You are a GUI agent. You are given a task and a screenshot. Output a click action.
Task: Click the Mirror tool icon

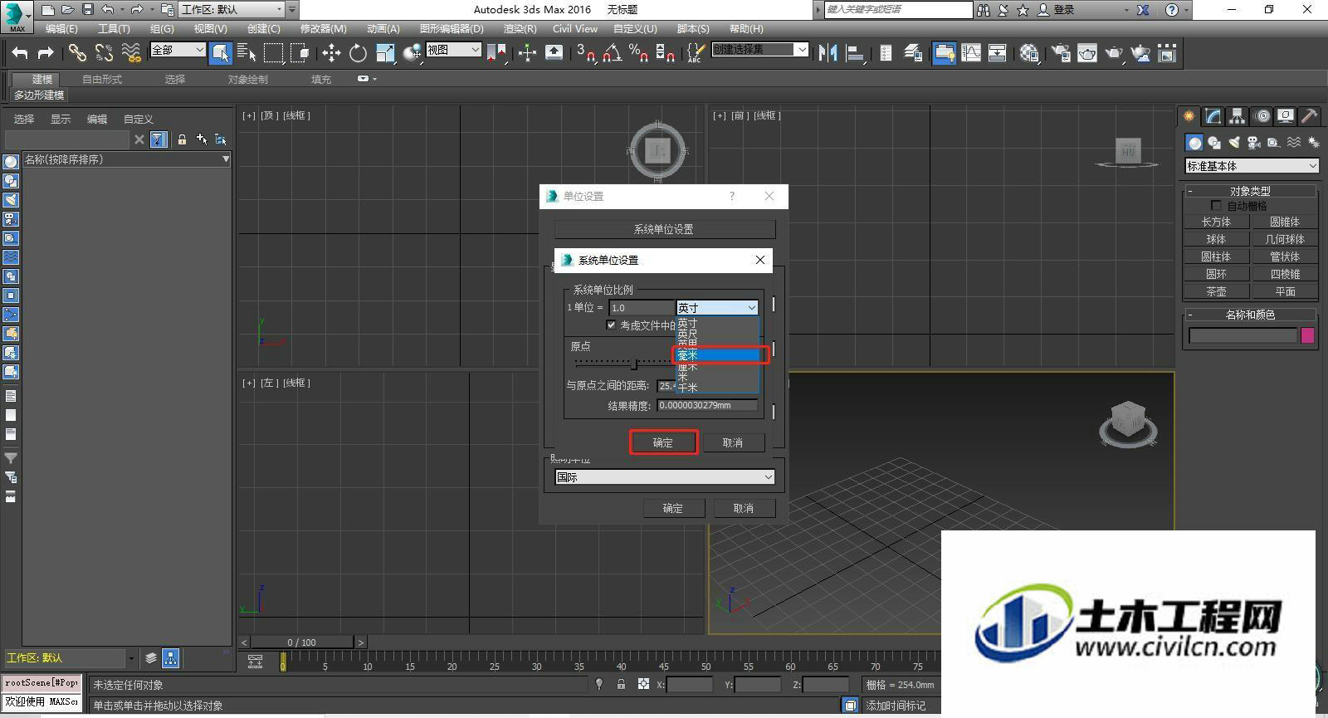click(x=828, y=53)
